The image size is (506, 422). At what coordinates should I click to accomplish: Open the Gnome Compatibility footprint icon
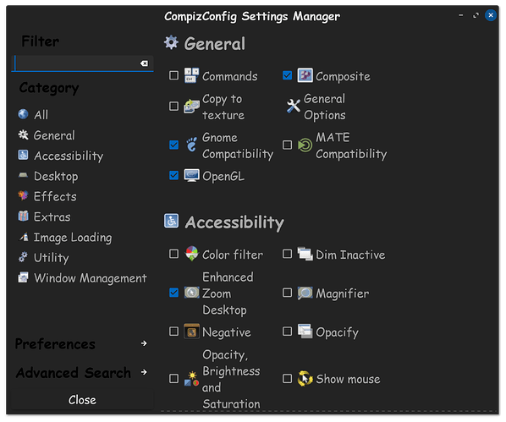[x=192, y=145]
